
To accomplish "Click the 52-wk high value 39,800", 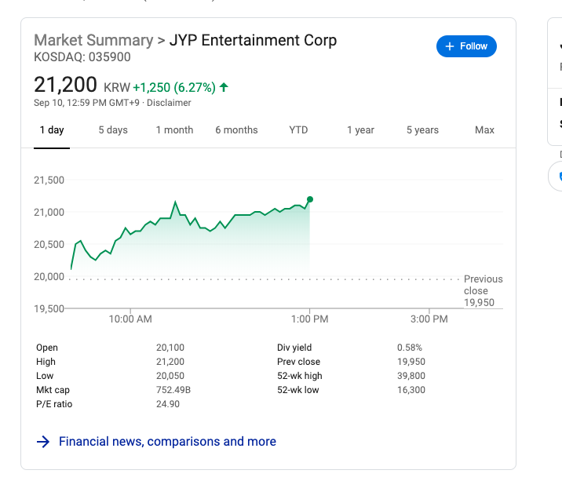I will point(411,376).
